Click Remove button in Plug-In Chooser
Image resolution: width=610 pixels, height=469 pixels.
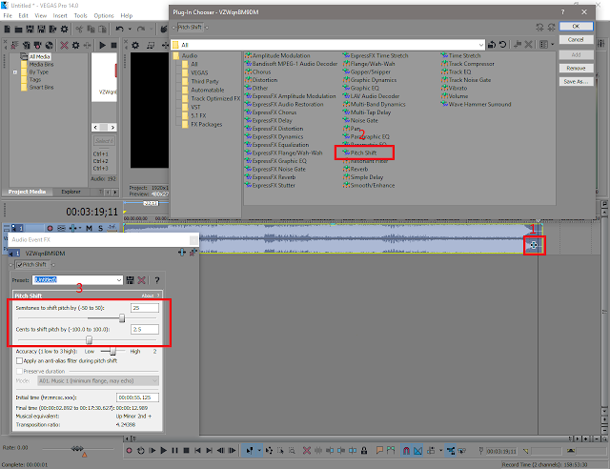576,68
